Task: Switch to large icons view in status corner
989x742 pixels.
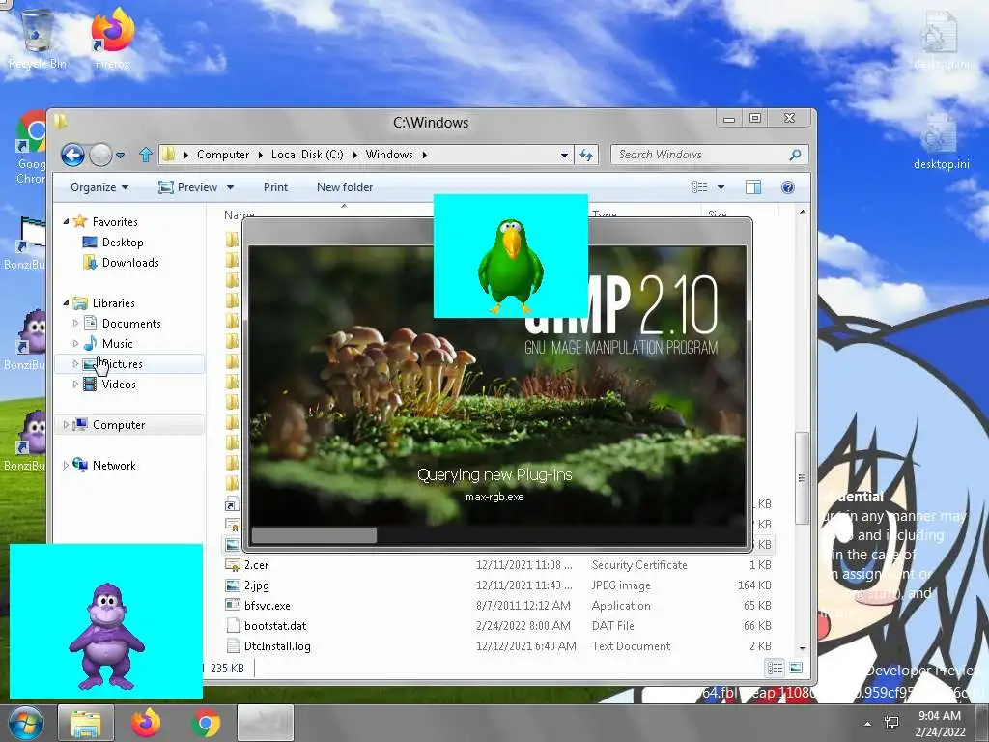Action: click(x=796, y=668)
